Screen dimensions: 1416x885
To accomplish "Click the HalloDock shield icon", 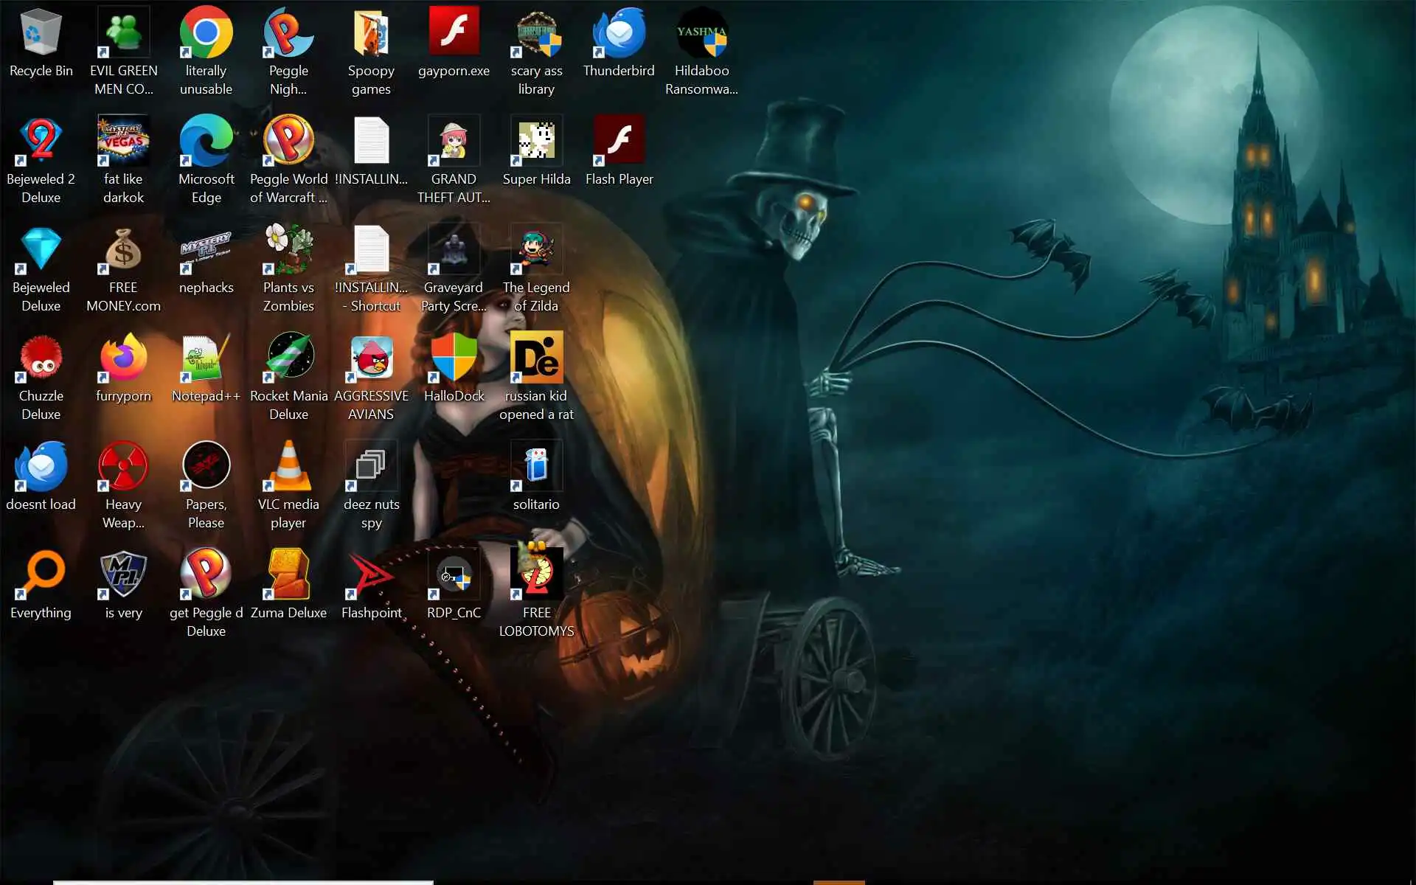I will [x=454, y=358].
